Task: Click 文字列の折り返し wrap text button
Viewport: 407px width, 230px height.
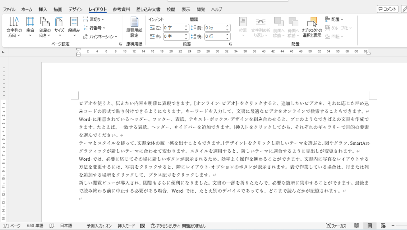Action: click(x=261, y=27)
